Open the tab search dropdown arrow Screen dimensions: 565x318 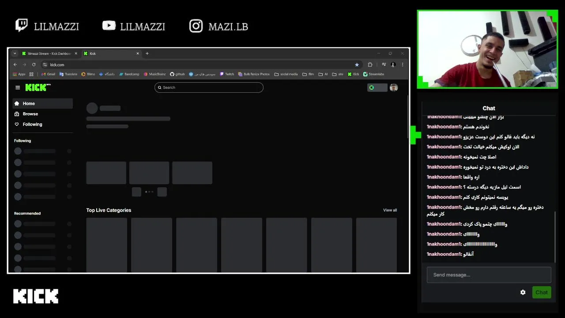click(x=15, y=53)
